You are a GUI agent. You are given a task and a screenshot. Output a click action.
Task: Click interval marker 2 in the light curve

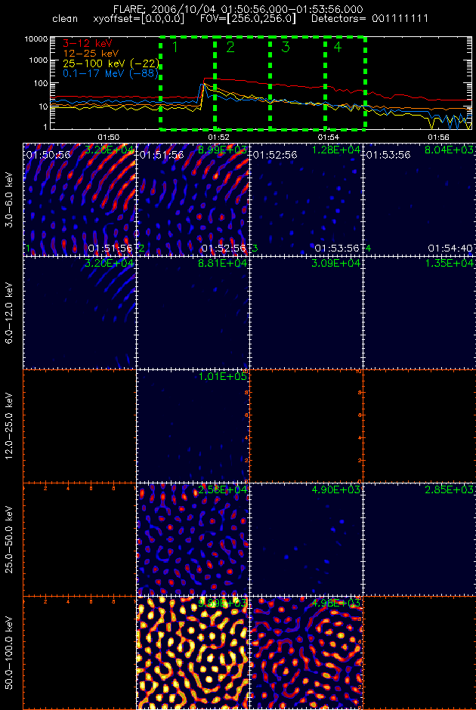(x=230, y=47)
